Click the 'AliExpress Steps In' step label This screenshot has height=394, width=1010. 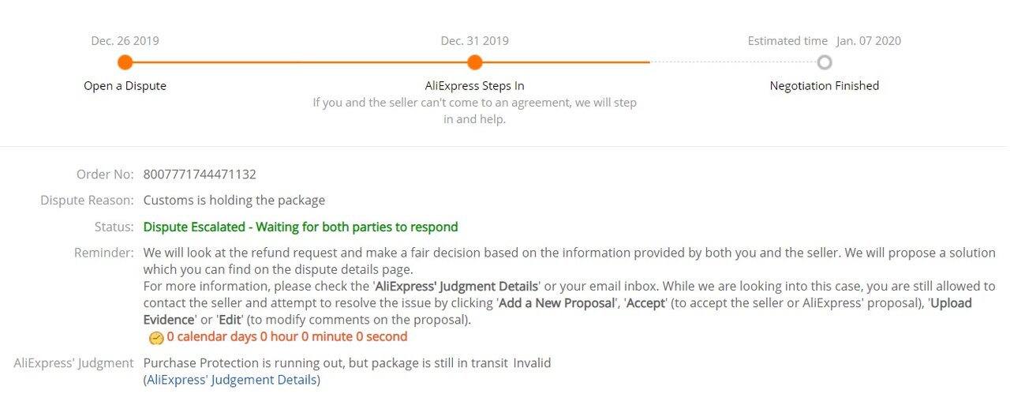point(474,86)
